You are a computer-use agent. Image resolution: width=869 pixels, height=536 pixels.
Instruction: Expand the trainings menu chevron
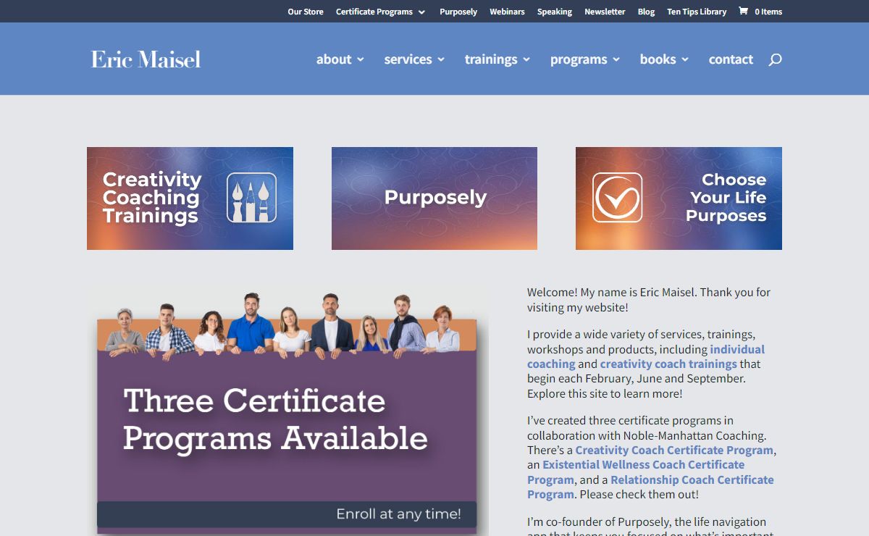(x=526, y=59)
